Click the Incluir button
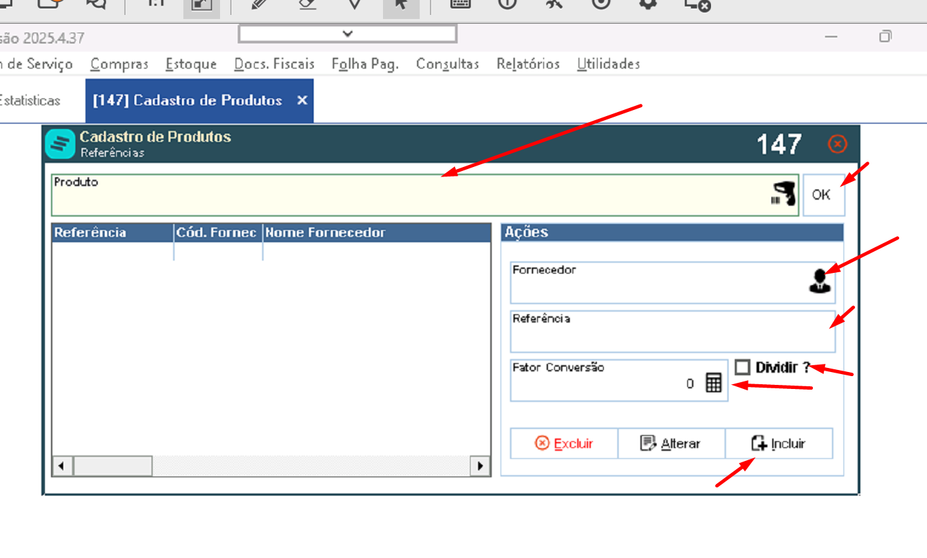The height and width of the screenshot is (558, 927). (x=779, y=443)
